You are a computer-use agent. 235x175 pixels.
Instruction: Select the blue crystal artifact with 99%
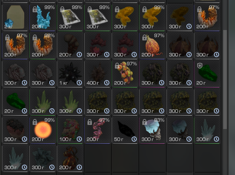click(43, 17)
